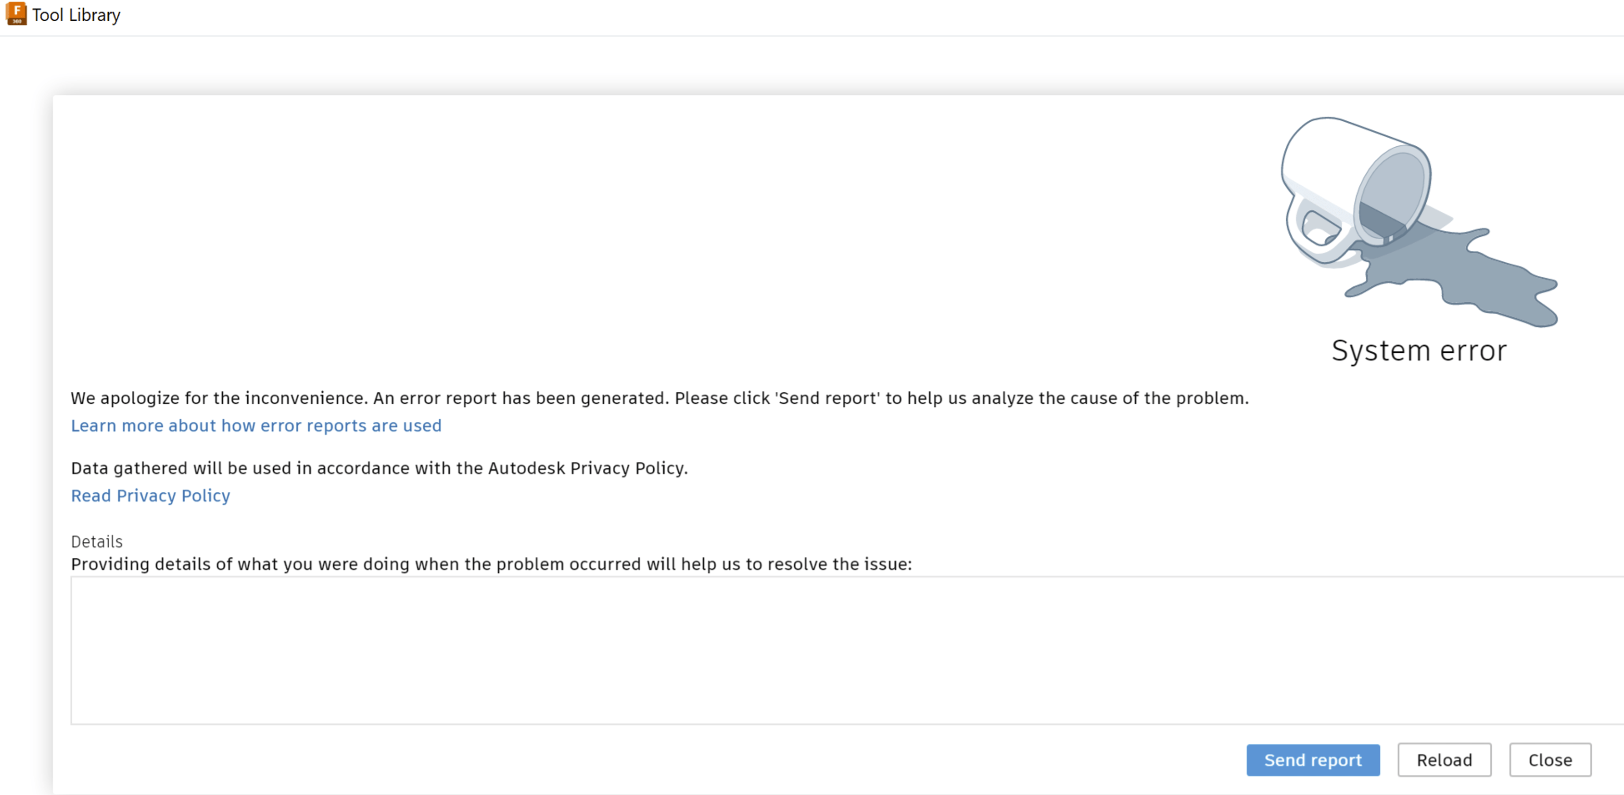This screenshot has height=795, width=1624.
Task: Click the 'Providing details of what you were doing' prompt
Action: pos(491,564)
